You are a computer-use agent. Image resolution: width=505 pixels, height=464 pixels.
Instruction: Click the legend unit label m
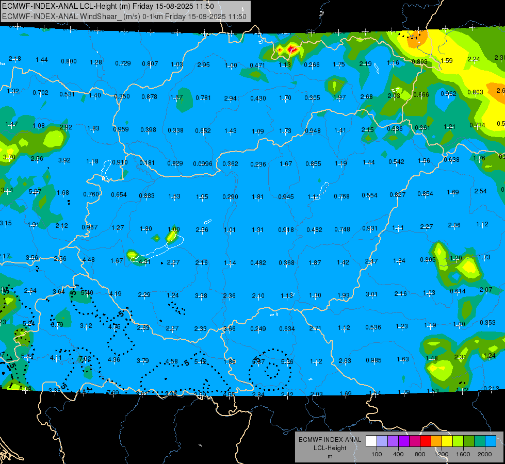tap(330, 457)
